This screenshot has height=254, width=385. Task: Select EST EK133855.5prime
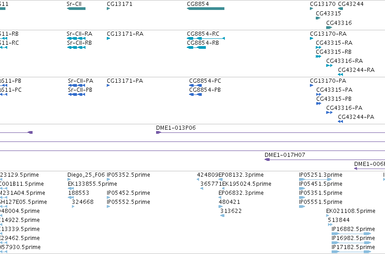[92, 184]
